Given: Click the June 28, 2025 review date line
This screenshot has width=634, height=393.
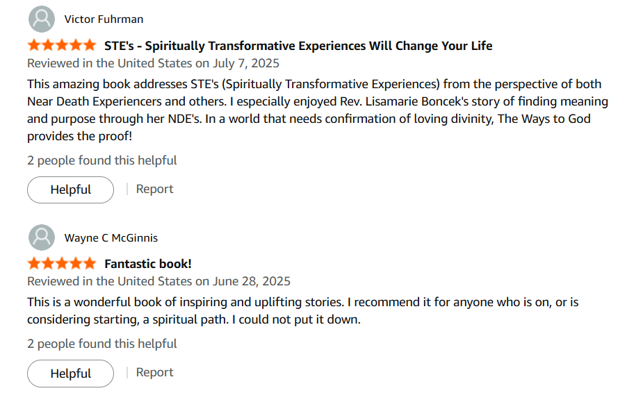Looking at the screenshot, I should coord(158,281).
